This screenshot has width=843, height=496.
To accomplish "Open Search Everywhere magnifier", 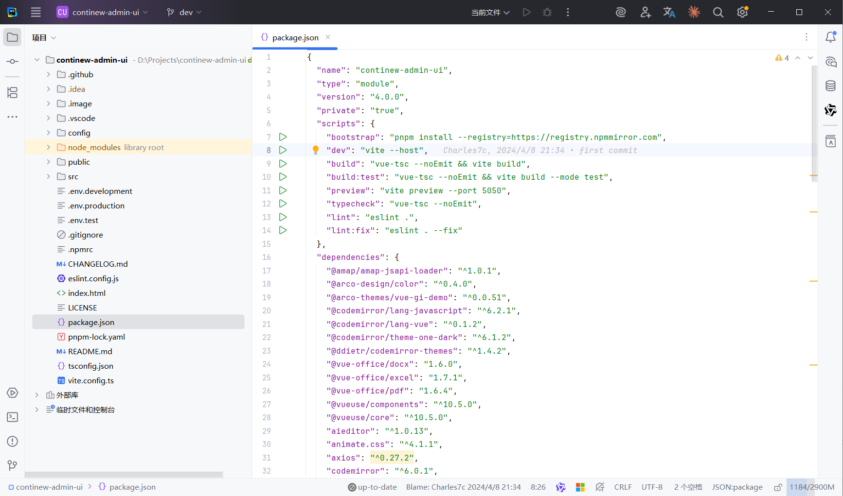I will click(718, 12).
